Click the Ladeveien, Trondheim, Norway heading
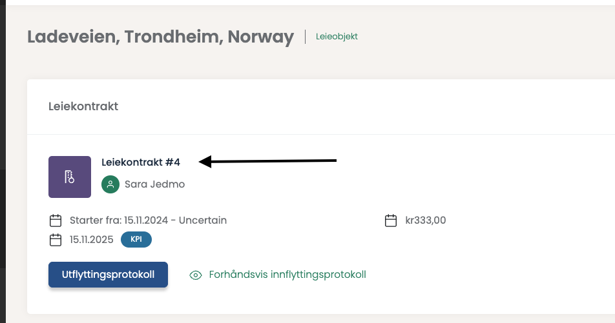Viewport: 615px width, 323px height. [x=160, y=37]
